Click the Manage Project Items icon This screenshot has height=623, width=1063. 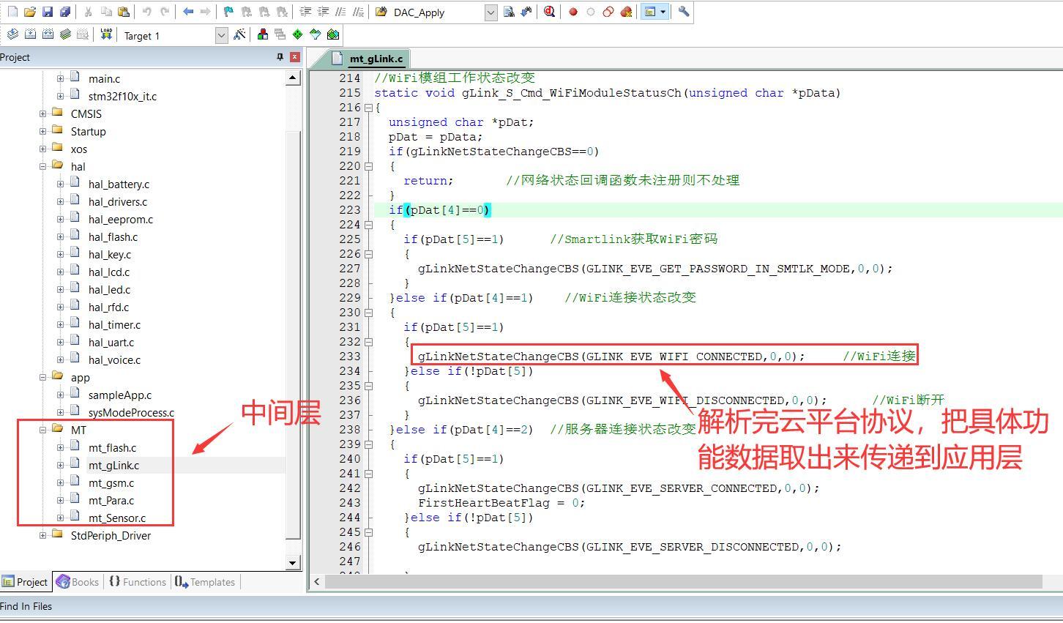click(262, 34)
